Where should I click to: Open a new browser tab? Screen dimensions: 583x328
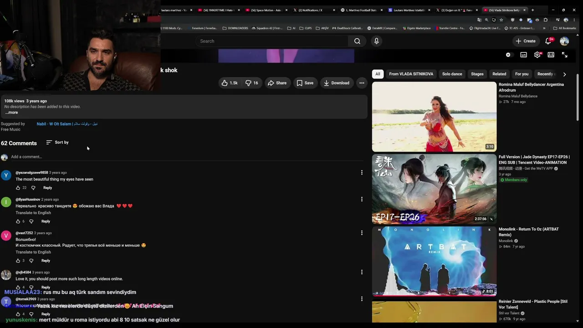532,10
